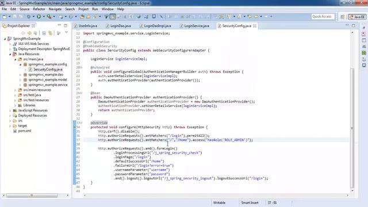Click the highlighted Mark Occurrences toolbar icon
368x207 pixels.
pyautogui.click(x=113, y=17)
